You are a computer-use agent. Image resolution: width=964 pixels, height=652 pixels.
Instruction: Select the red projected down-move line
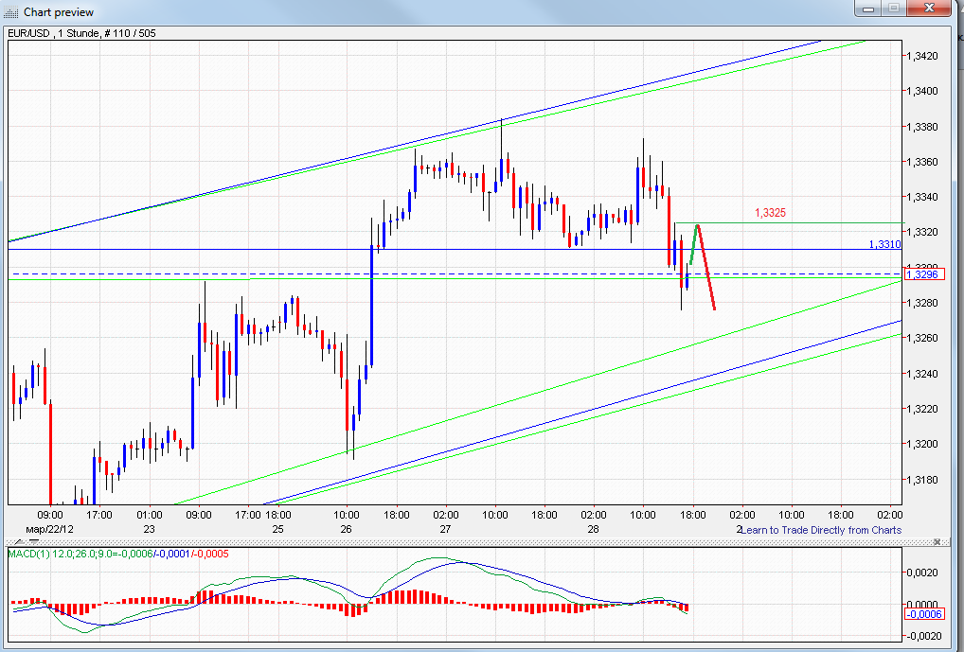tap(706, 268)
